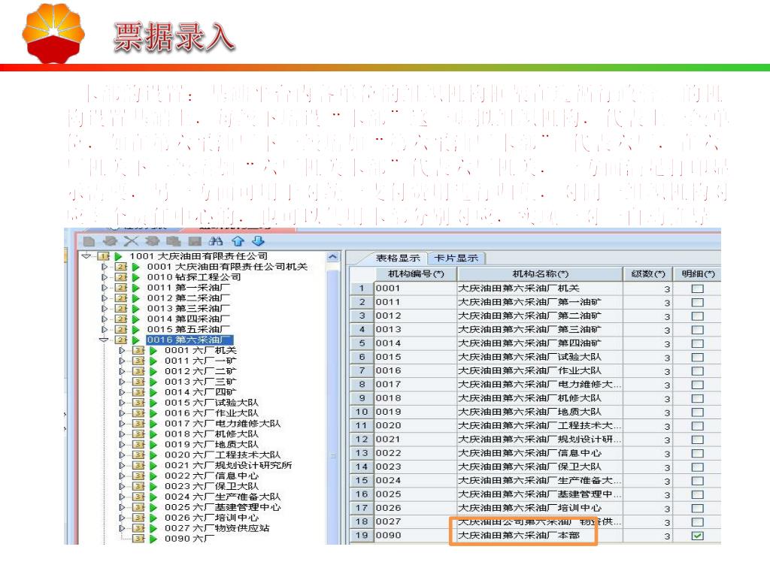This screenshot has width=770, height=577.
Task: Click the 机构编号(*) column header
Action: point(416,273)
